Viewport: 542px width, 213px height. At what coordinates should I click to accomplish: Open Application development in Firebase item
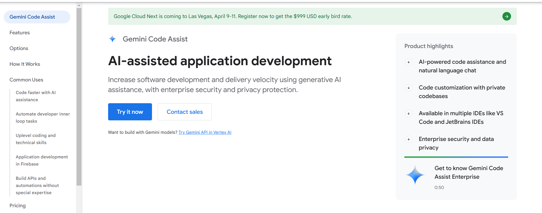pyautogui.click(x=42, y=160)
